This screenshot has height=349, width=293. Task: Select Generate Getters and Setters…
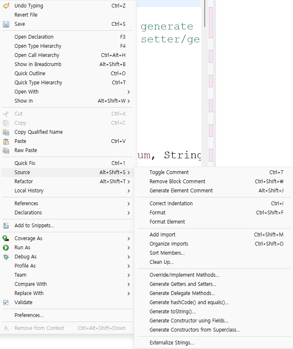tap(214, 284)
